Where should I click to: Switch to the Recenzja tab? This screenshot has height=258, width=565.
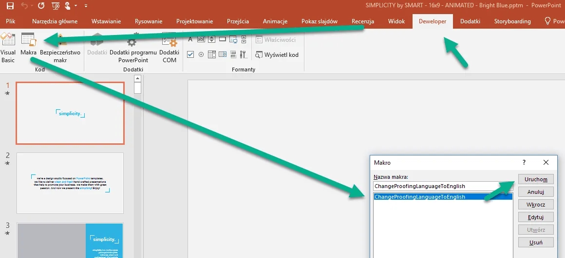click(x=363, y=21)
